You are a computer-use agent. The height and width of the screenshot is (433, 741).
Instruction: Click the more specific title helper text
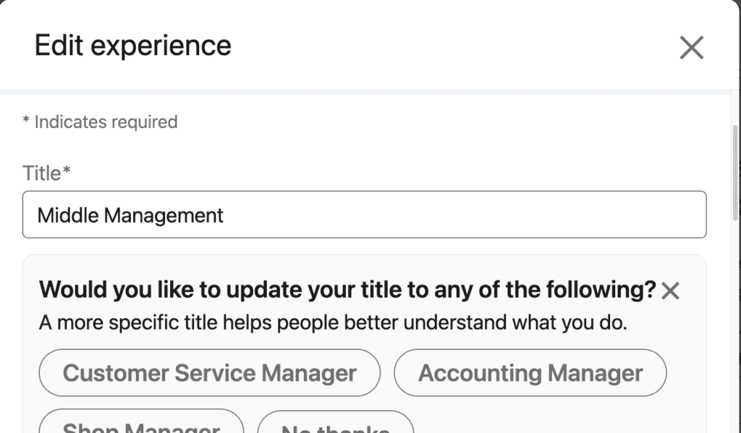click(333, 322)
